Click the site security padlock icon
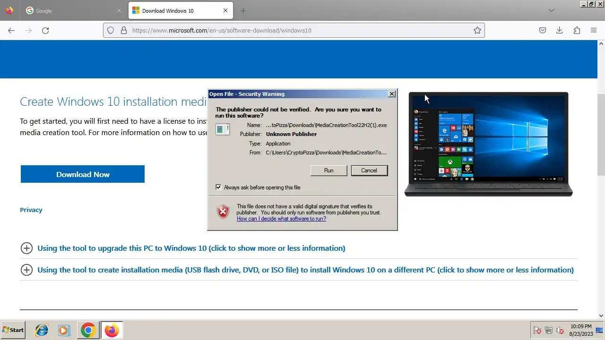Viewport: 605px width, 340px height. [124, 30]
